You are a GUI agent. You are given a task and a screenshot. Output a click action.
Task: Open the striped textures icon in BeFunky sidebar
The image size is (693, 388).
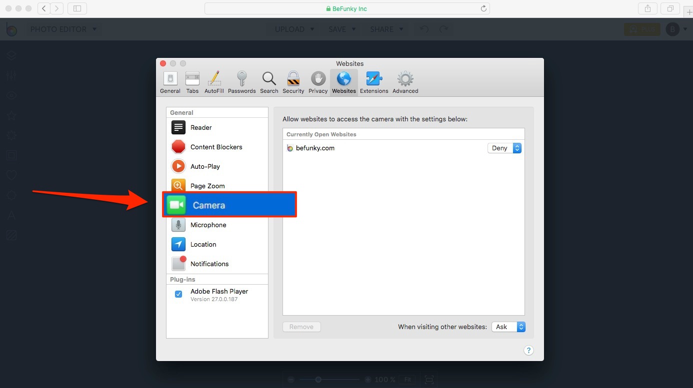11,235
